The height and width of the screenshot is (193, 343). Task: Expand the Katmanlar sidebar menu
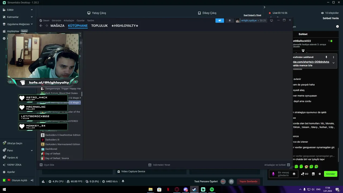click(x=32, y=17)
